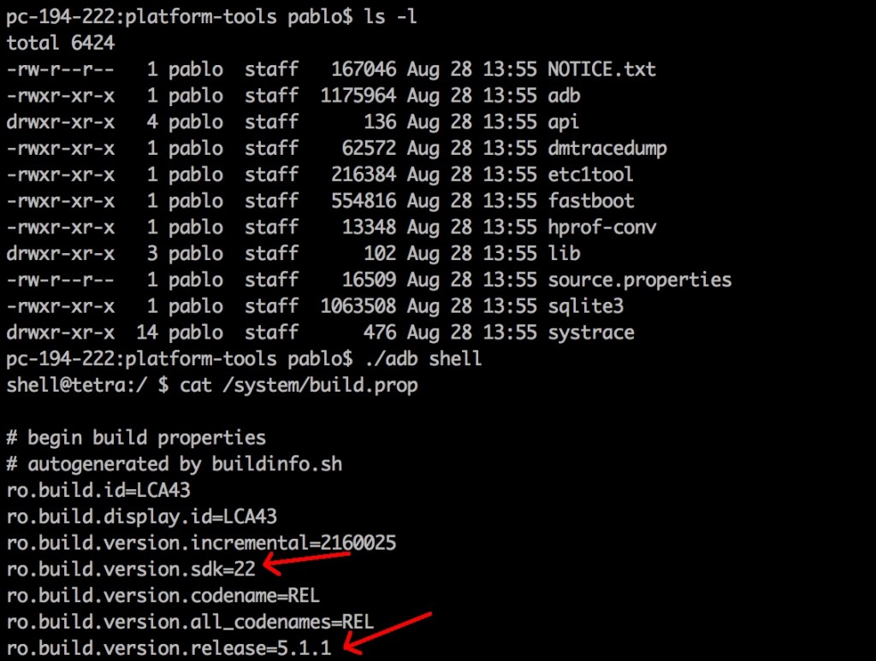
Task: Click the ro.build.id=LCA43 line
Action: (98, 491)
